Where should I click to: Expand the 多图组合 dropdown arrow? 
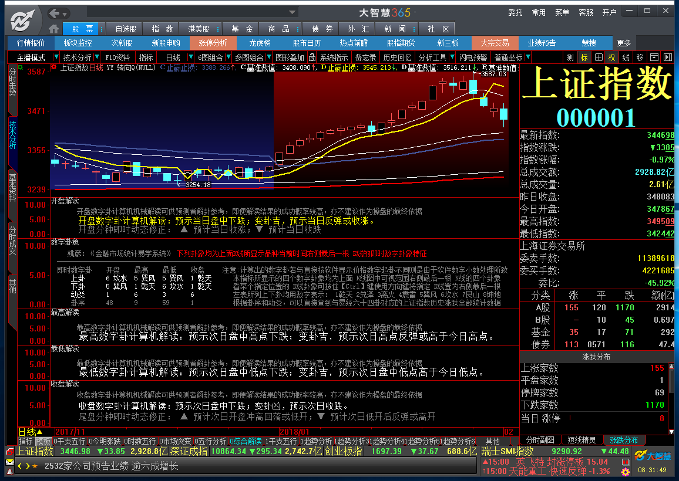coord(269,57)
